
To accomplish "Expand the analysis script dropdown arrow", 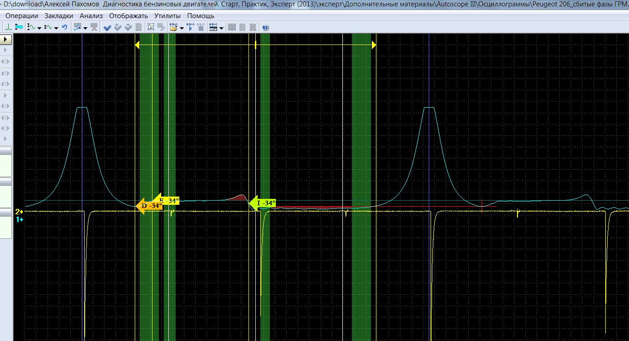I will [x=85, y=28].
